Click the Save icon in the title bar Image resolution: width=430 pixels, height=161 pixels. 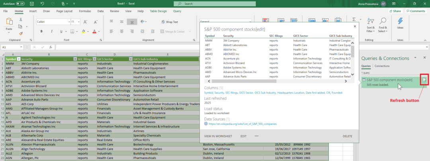click(x=32, y=4)
